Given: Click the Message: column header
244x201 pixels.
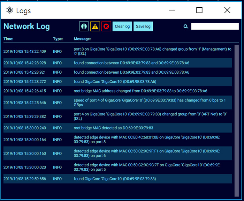Looking at the screenshot, I should (82, 39).
